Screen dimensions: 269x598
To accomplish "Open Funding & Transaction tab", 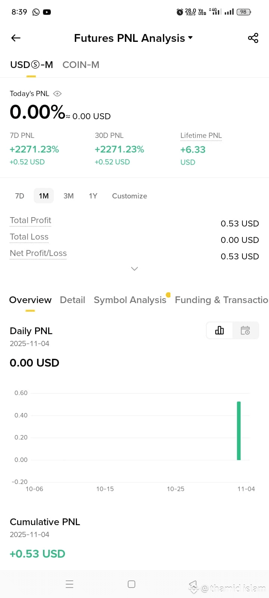I will point(222,300).
